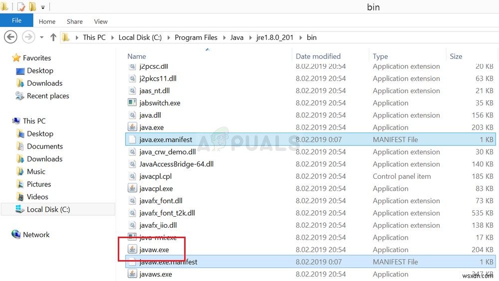
Task: Click address bar folder icon
Action: click(x=66, y=37)
